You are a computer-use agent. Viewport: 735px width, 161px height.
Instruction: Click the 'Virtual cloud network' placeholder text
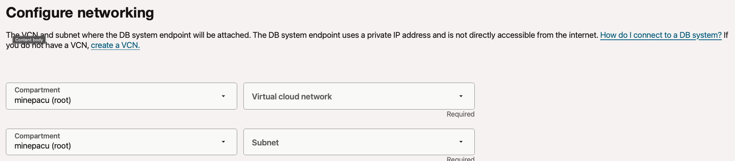[291, 97]
